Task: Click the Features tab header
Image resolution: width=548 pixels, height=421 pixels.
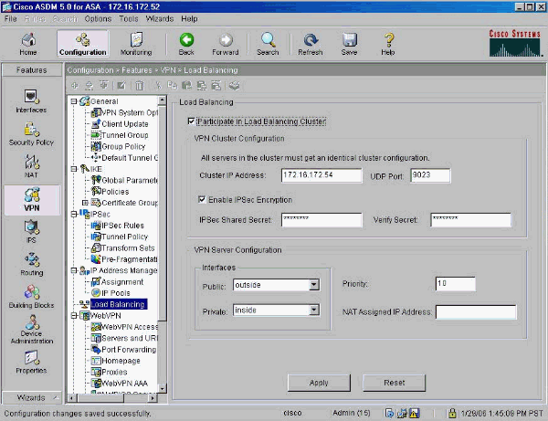Action: (31, 70)
